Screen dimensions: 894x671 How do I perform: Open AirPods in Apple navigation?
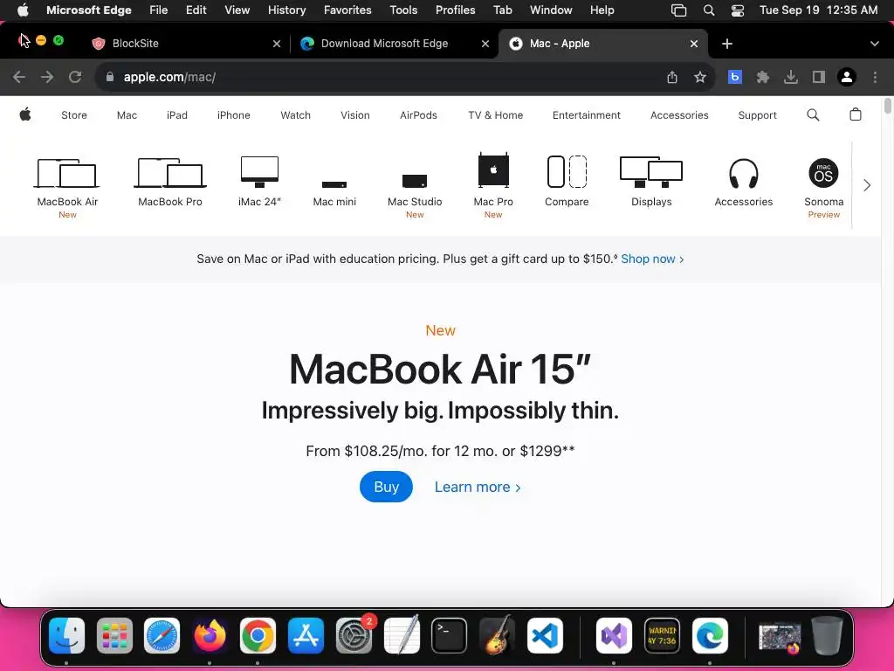[x=418, y=115]
